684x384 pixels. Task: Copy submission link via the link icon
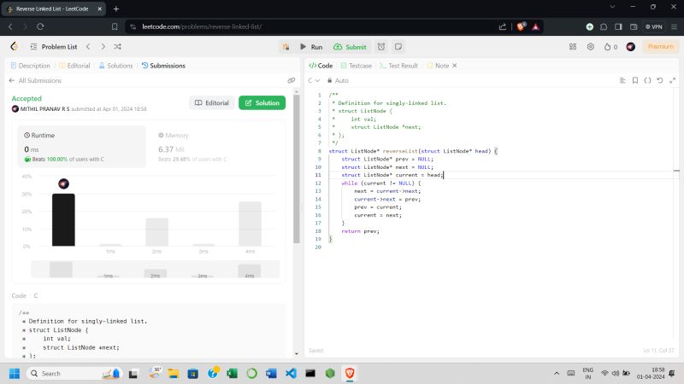coord(292,80)
